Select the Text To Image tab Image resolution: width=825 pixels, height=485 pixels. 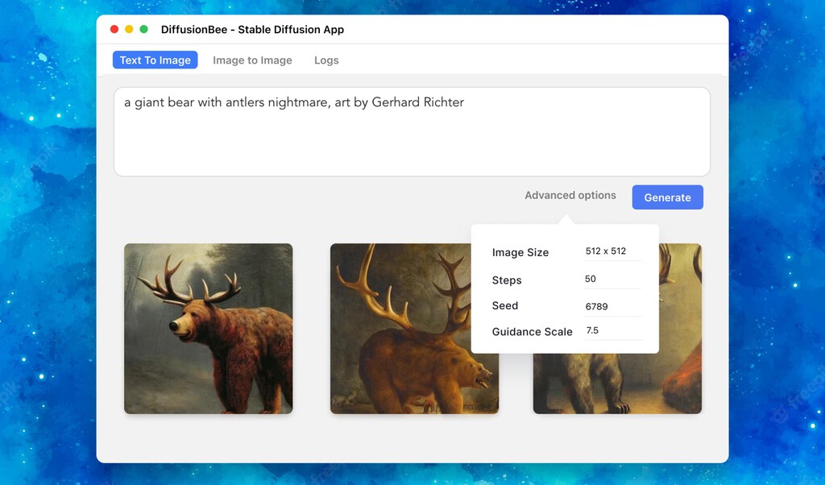[x=155, y=60]
